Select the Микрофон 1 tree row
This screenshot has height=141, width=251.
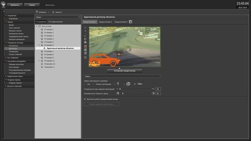[58, 67]
